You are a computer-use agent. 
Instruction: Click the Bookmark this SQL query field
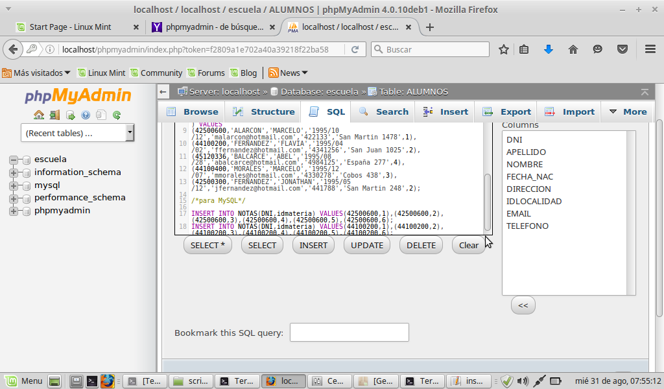click(x=349, y=333)
